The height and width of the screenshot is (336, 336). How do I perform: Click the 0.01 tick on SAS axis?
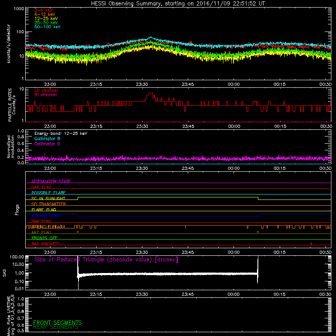(x=19, y=289)
